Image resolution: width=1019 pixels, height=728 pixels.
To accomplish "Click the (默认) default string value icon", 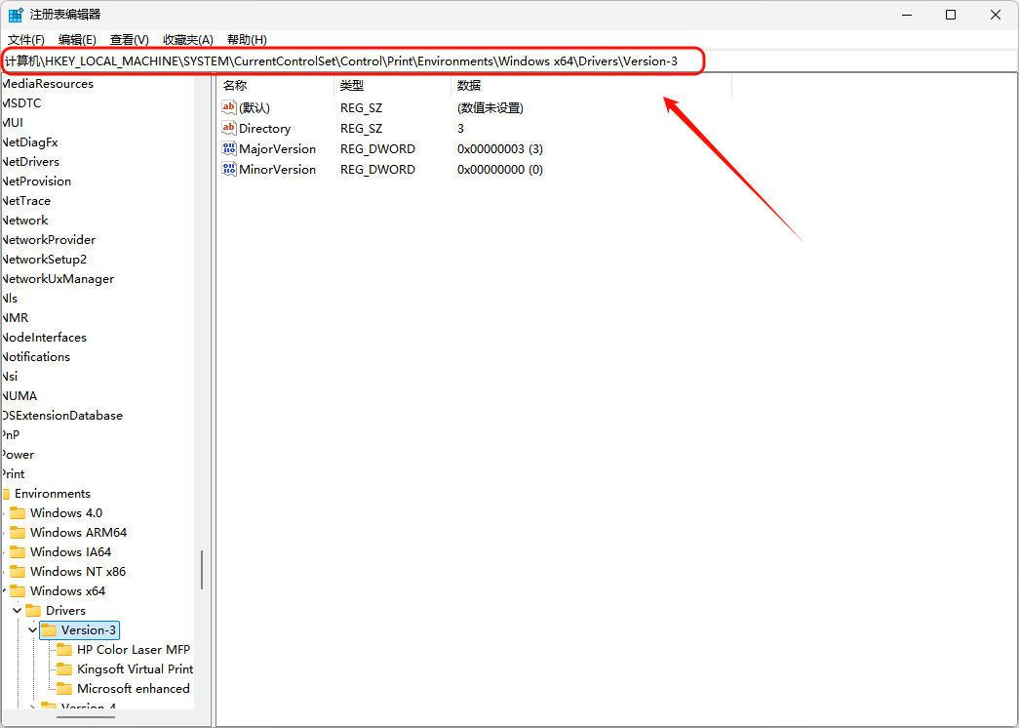I will (229, 108).
